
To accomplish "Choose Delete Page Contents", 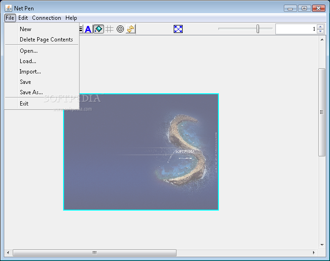I will (x=42, y=40).
